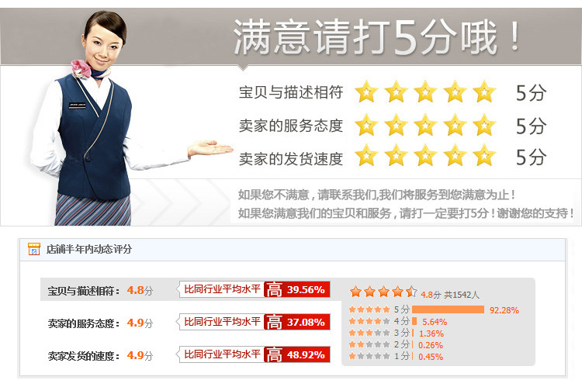The width and height of the screenshot is (582, 387).
Task: Click fifth star in 卖家的发货速度 row
Action: point(484,155)
